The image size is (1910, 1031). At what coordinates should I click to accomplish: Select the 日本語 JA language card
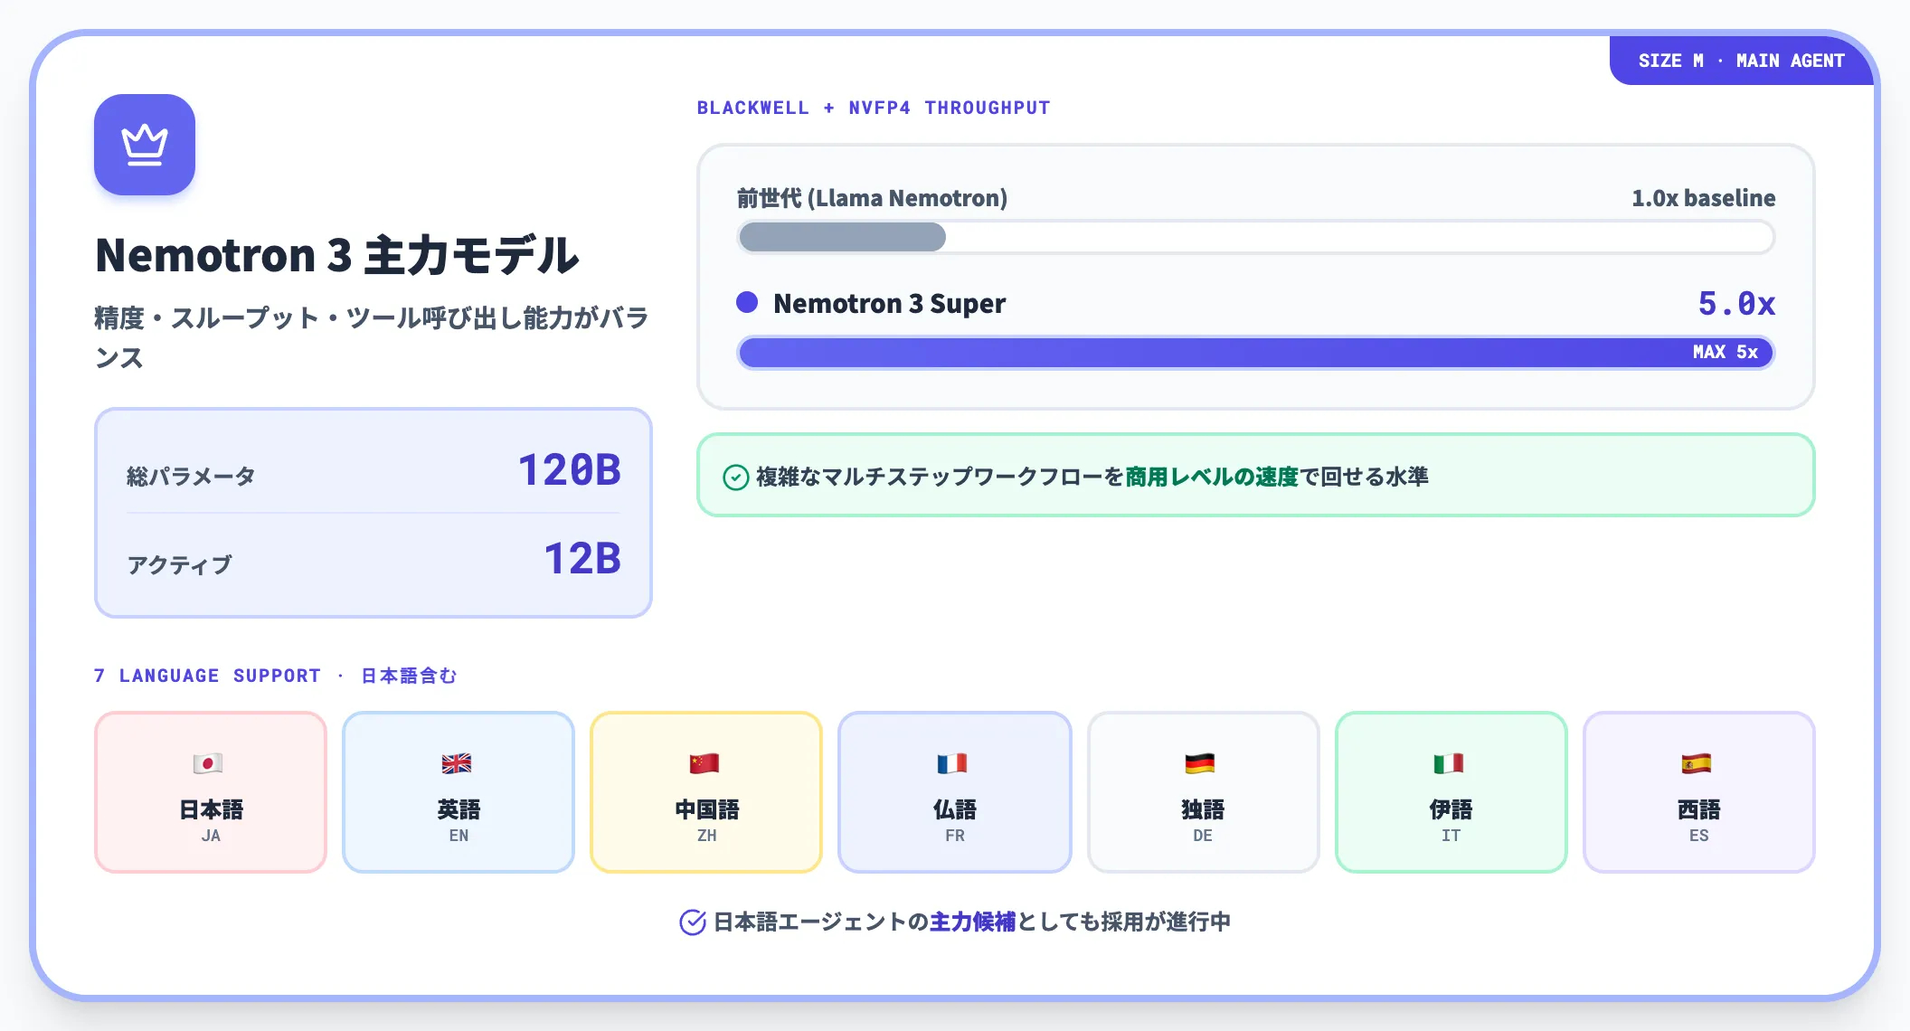click(x=211, y=792)
